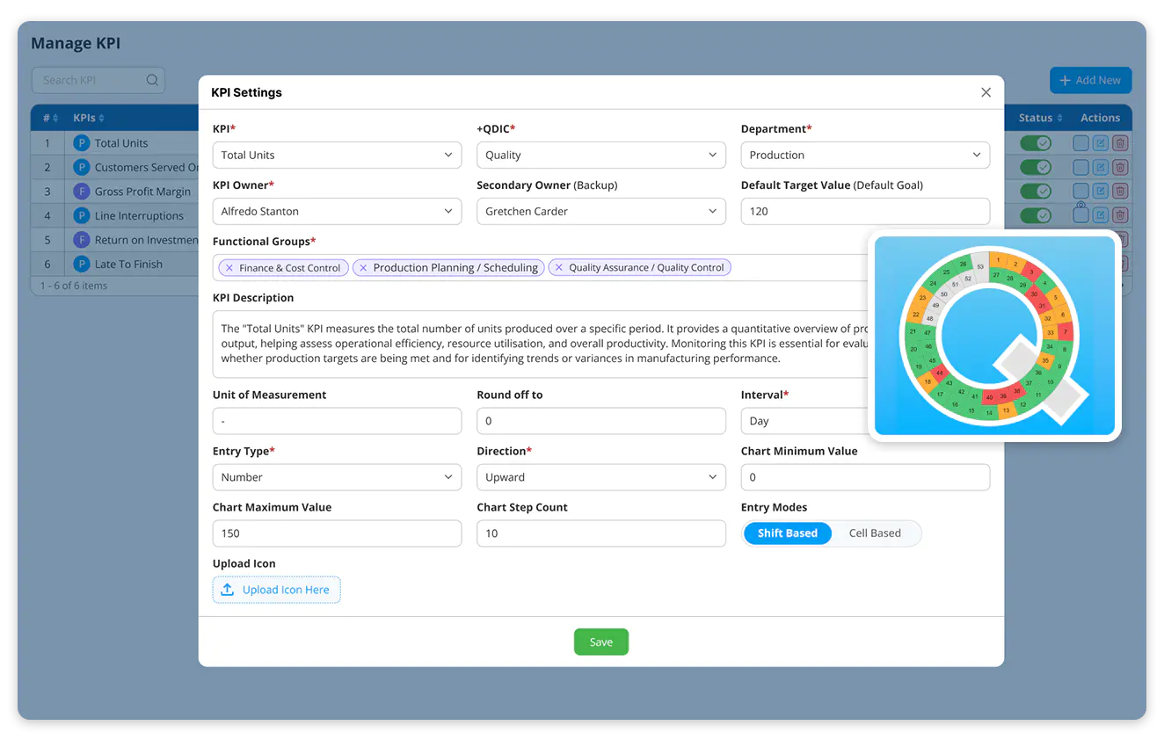The height and width of the screenshot is (747, 1164).
Task: Open the +QDIC dropdown showing Quality
Action: click(x=601, y=155)
